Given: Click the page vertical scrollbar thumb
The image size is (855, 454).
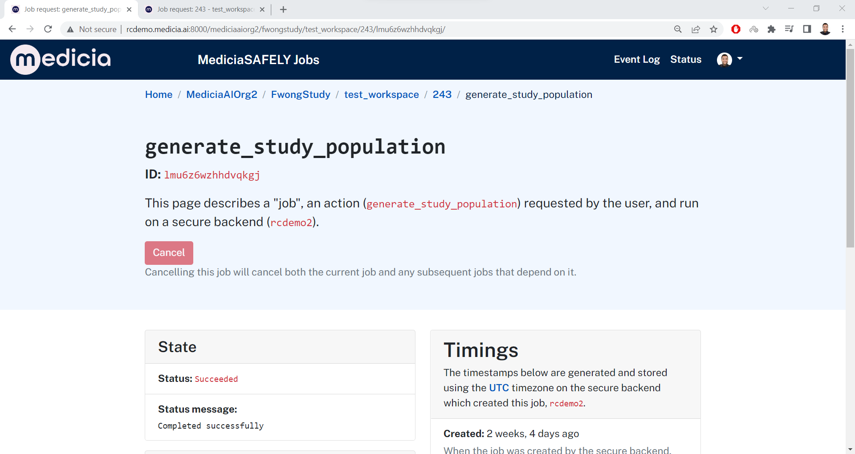Looking at the screenshot, I should pyautogui.click(x=850, y=148).
